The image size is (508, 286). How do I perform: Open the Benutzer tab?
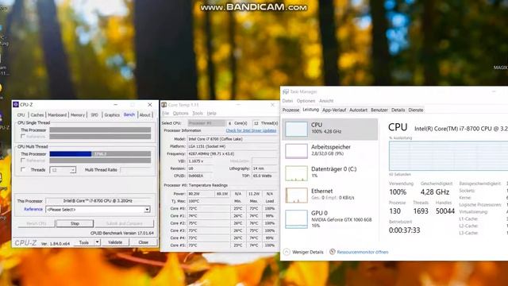(379, 110)
